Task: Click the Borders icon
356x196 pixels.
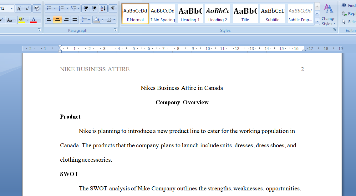Action: 109,20
